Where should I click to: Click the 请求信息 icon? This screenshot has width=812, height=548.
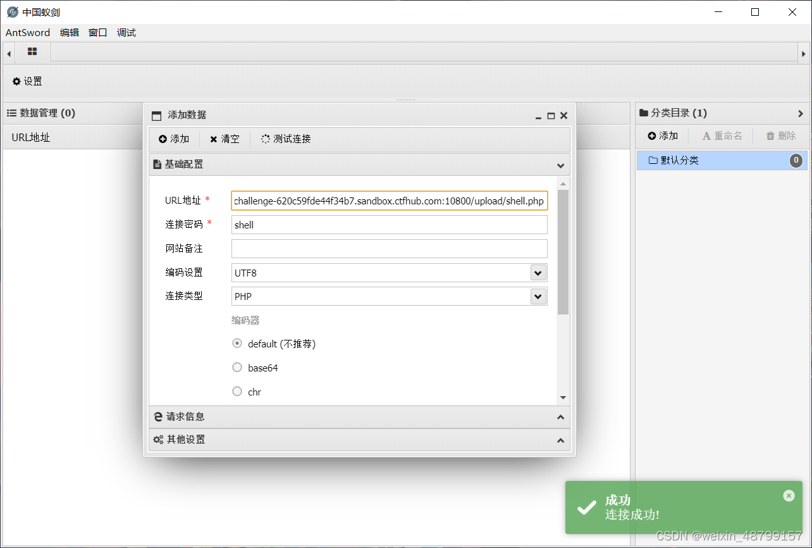point(158,417)
